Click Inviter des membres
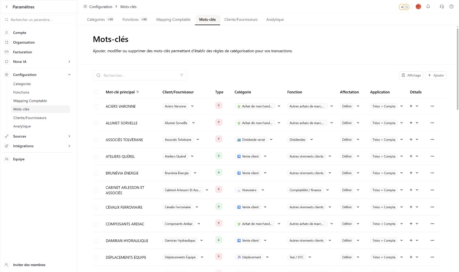The image size is (459, 272). click(29, 265)
